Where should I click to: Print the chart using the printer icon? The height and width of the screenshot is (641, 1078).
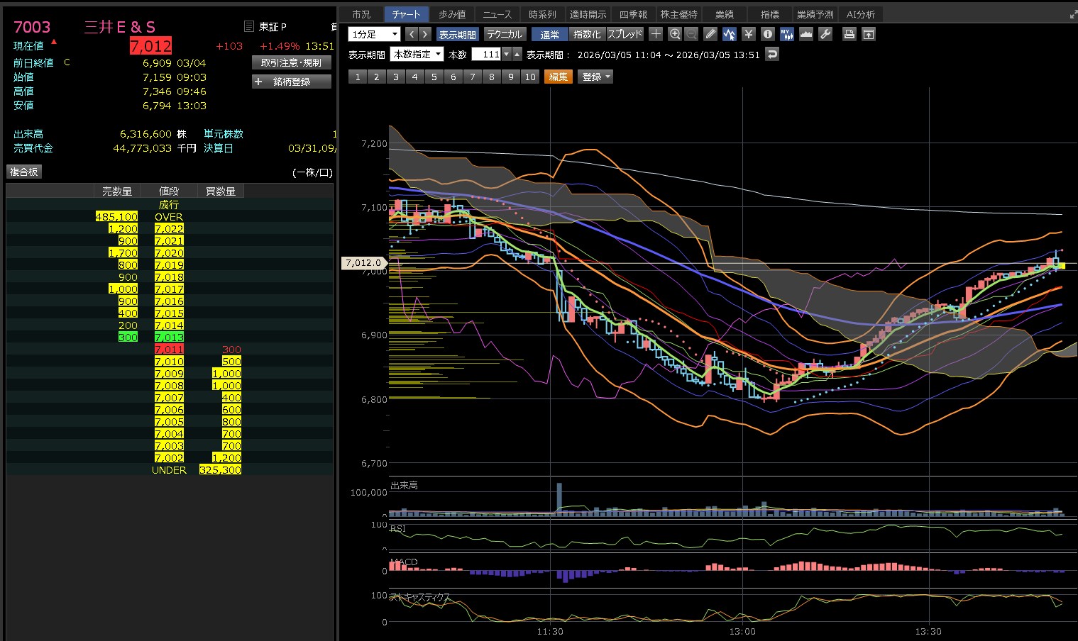849,34
